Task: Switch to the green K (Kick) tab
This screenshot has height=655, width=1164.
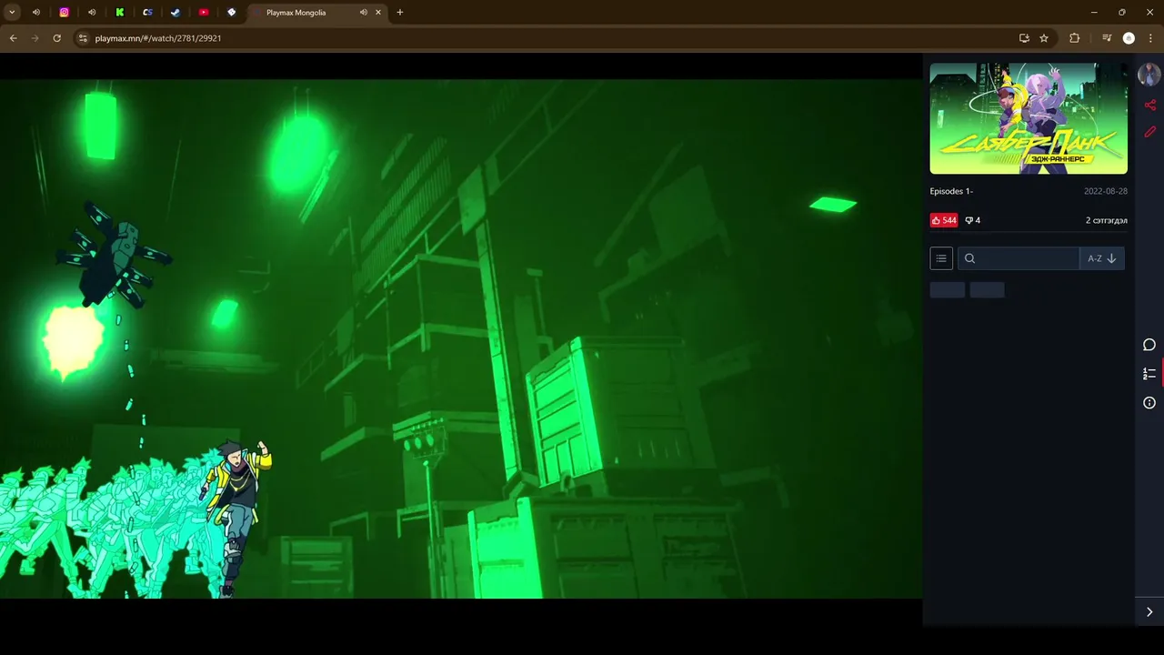Action: point(119,13)
